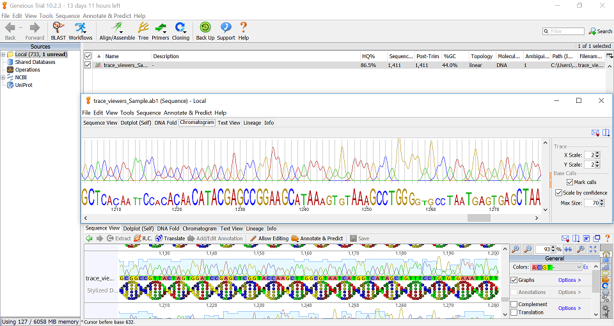
Task: Open Annotate & Predict in the lower viewer toolbar
Action: pyautogui.click(x=317, y=238)
